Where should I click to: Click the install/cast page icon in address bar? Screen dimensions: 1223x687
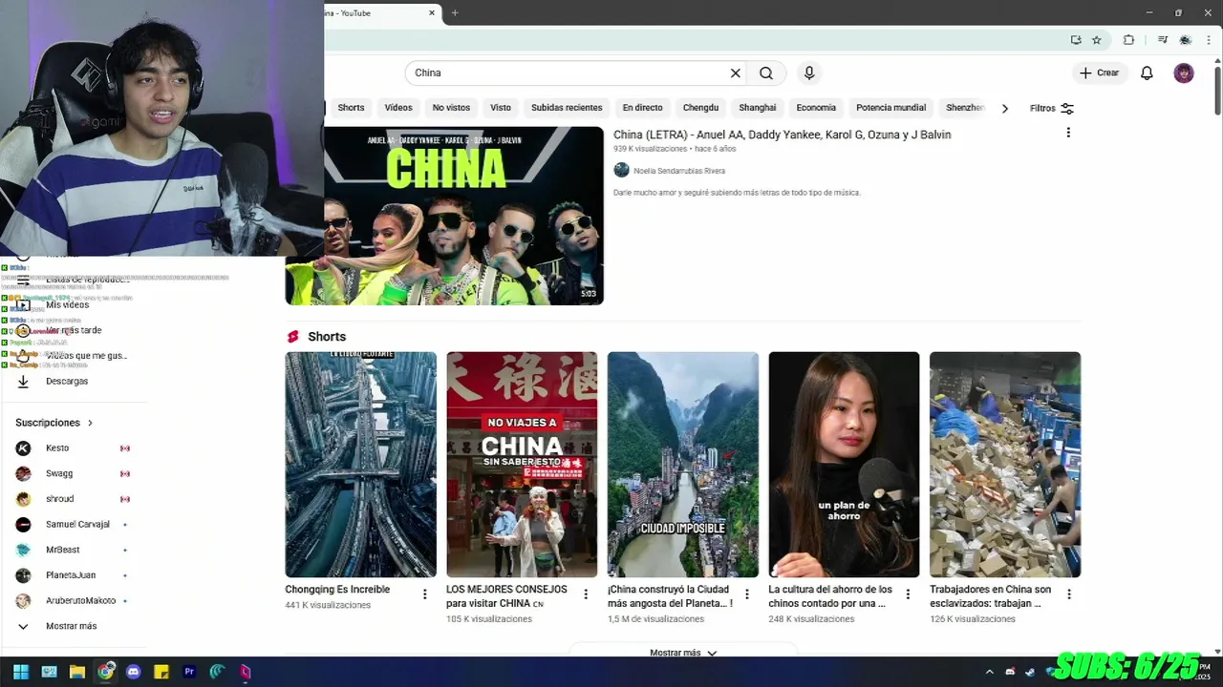click(1076, 40)
